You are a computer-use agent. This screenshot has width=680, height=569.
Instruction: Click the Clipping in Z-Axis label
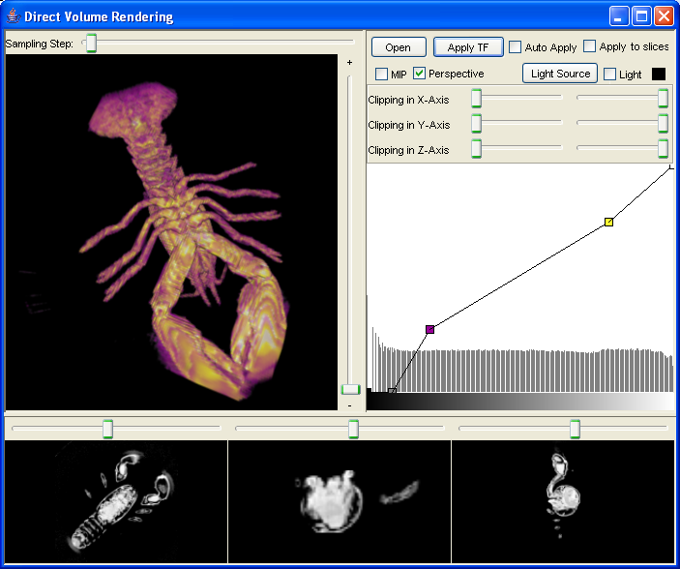(x=408, y=150)
